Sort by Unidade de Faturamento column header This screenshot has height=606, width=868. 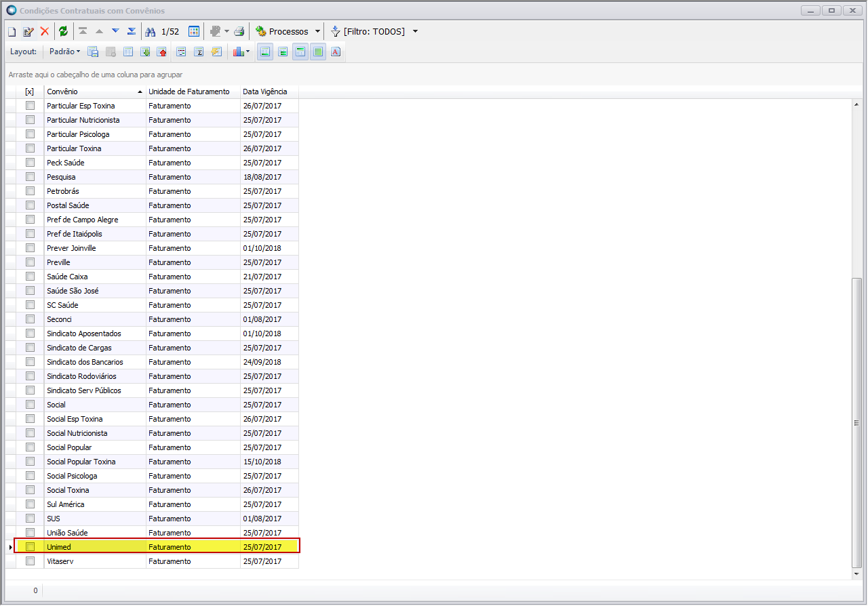(x=193, y=92)
